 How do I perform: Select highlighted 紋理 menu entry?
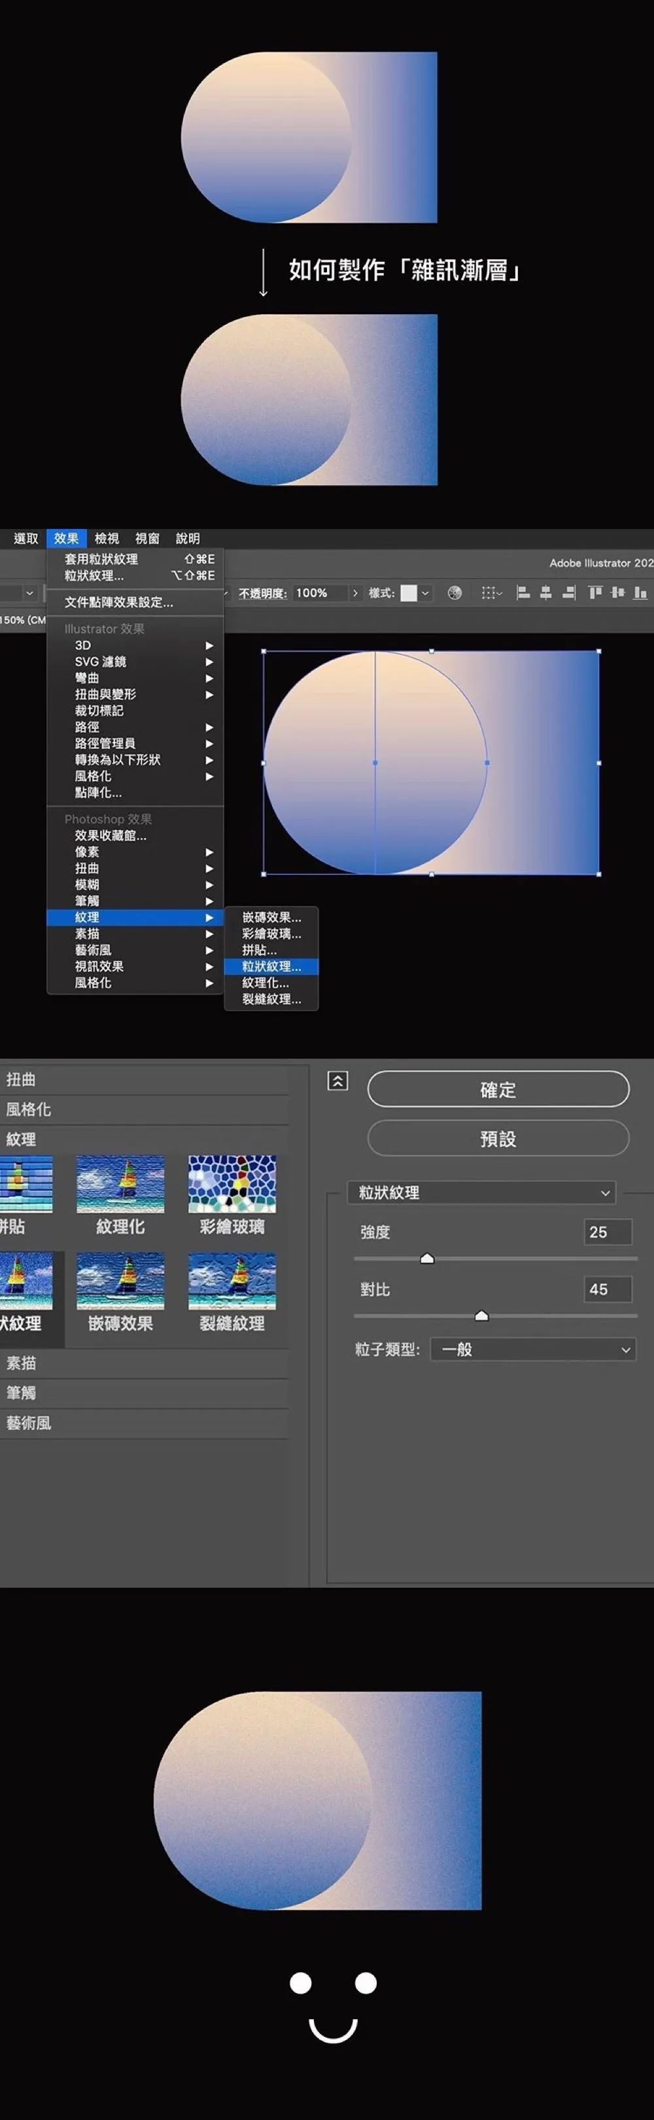[135, 917]
